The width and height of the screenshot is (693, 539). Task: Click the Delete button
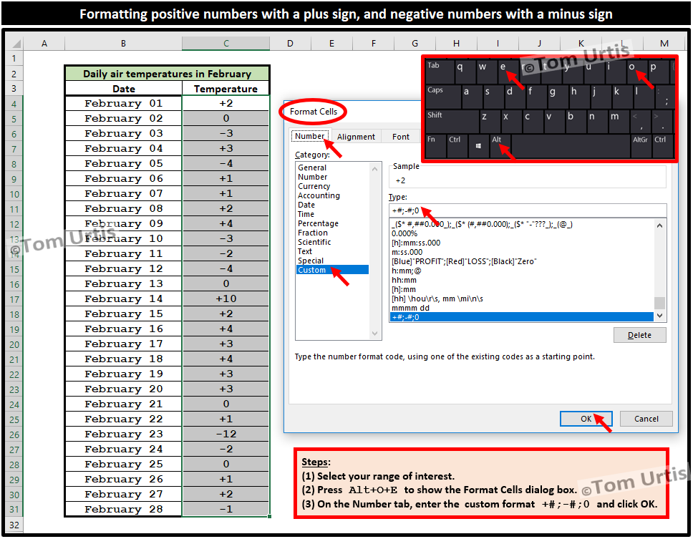[x=639, y=335]
